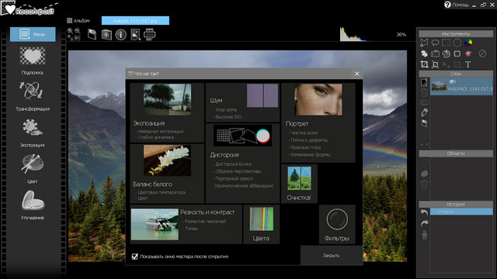Select the rectangular selection tool

[x=446, y=43]
